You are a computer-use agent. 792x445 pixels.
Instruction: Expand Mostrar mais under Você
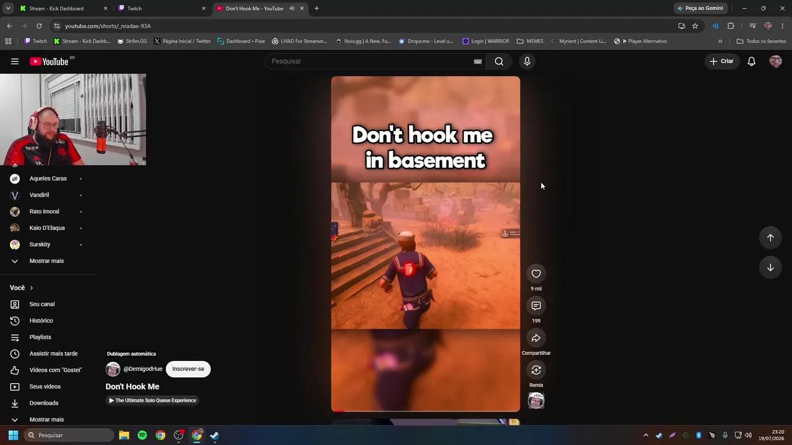46,420
